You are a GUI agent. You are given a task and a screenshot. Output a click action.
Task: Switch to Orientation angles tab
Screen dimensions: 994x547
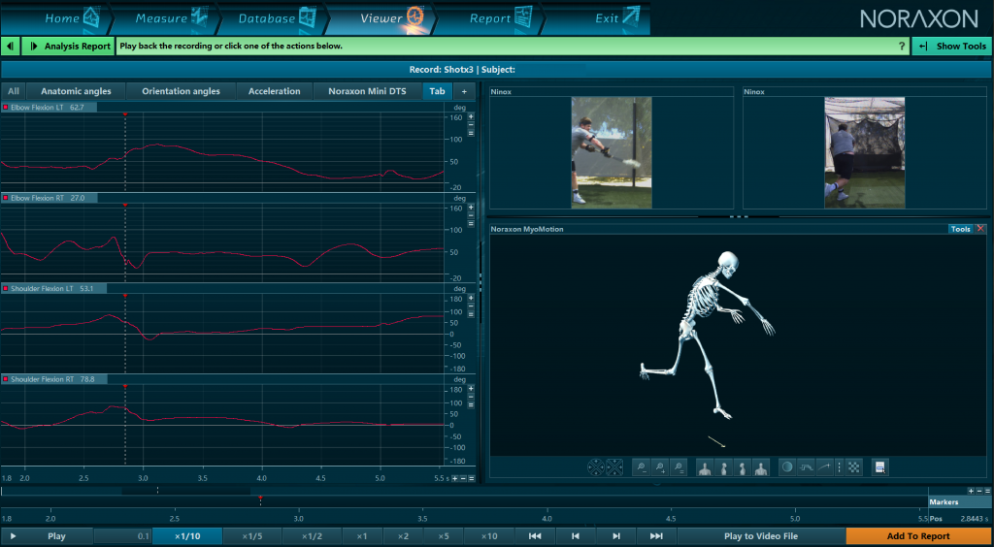[x=181, y=91]
